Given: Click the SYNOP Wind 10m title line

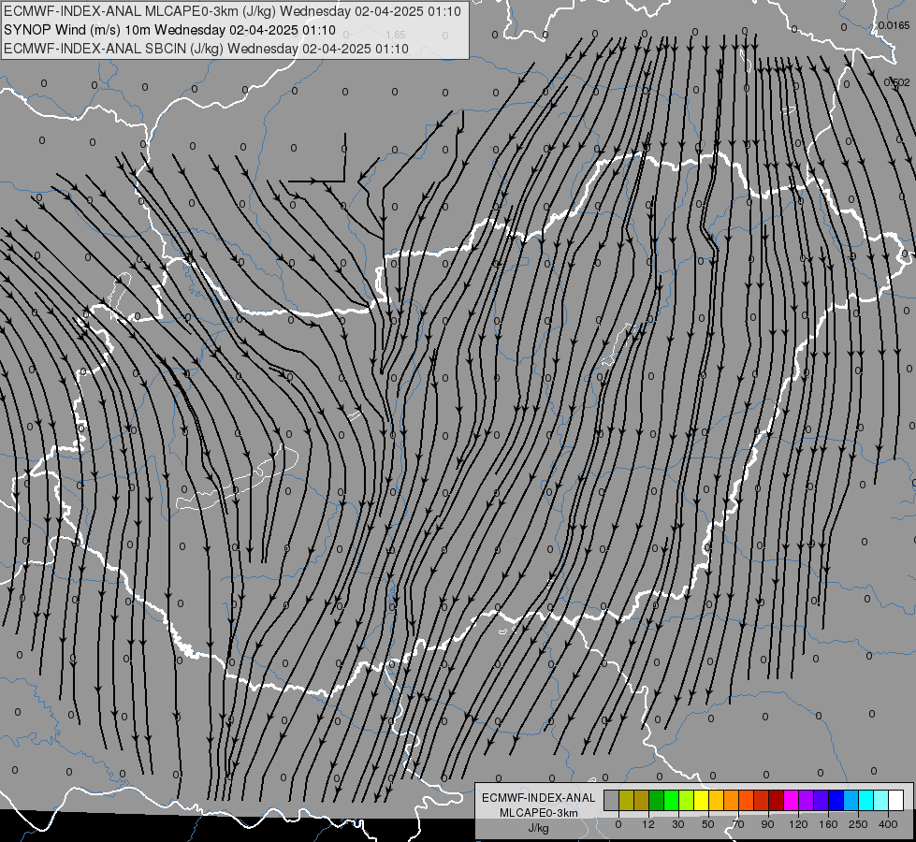Looking at the screenshot, I should click(x=170, y=30).
